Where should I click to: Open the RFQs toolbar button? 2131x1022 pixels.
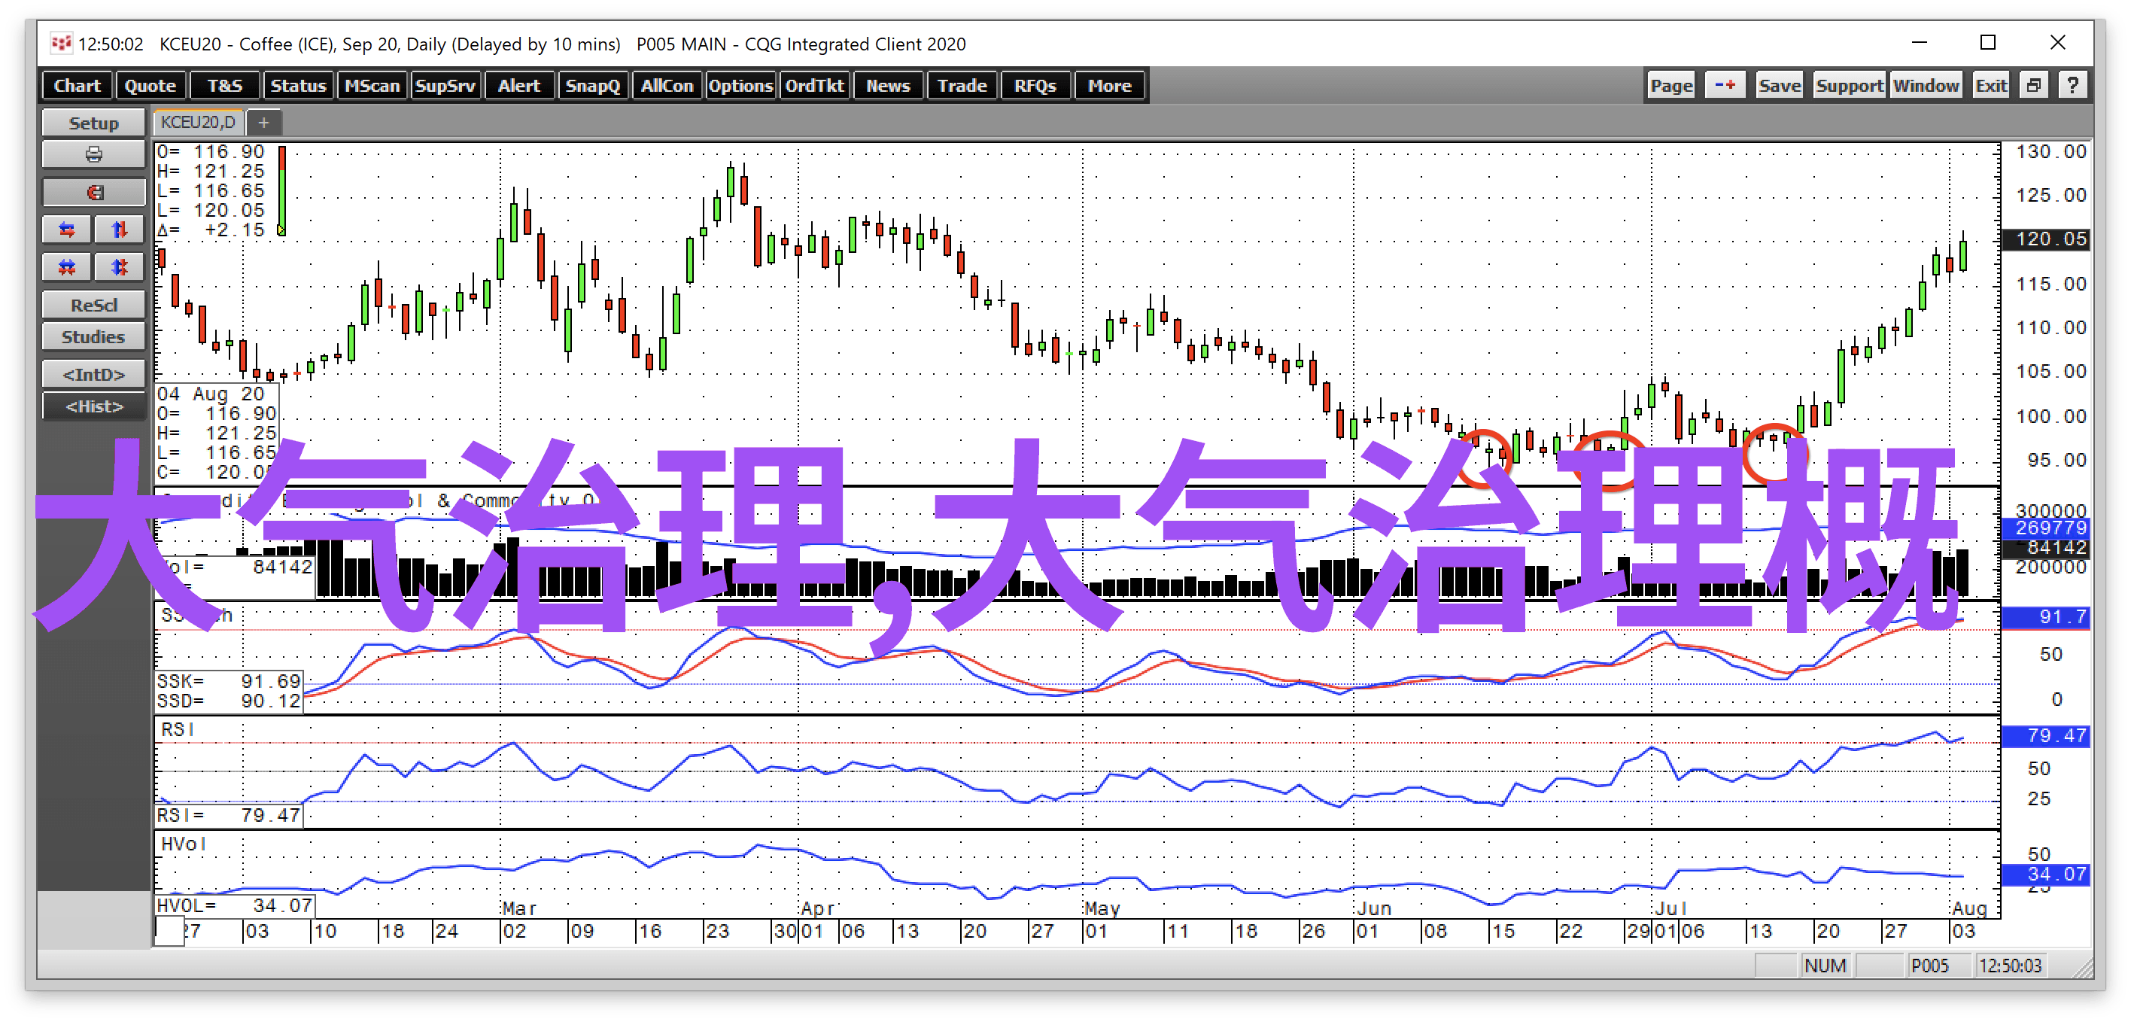pos(1035,85)
